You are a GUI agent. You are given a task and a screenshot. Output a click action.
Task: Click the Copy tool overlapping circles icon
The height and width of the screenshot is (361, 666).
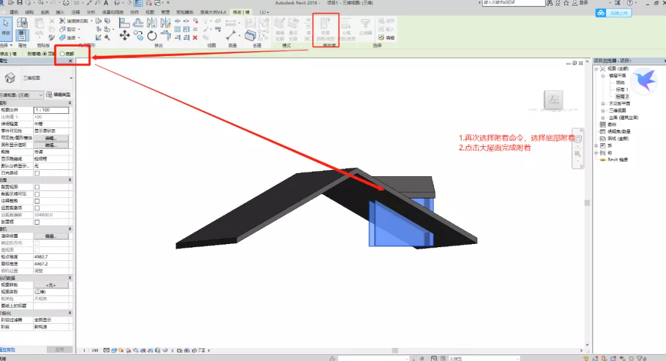[138, 35]
